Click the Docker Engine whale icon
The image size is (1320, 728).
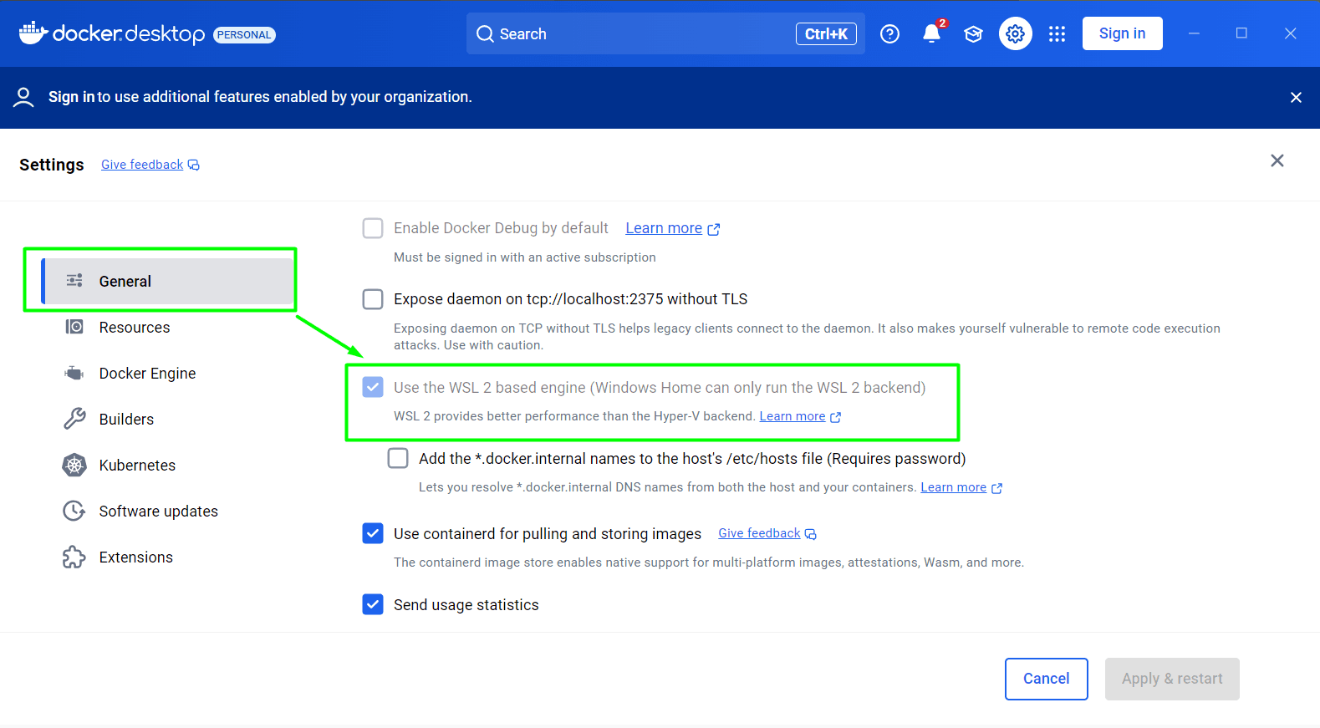click(x=74, y=373)
